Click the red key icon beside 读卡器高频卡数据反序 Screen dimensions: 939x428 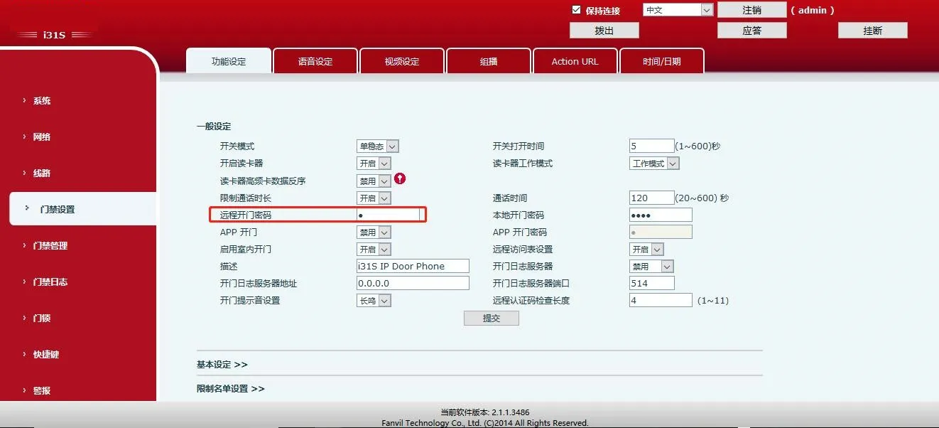click(x=399, y=179)
